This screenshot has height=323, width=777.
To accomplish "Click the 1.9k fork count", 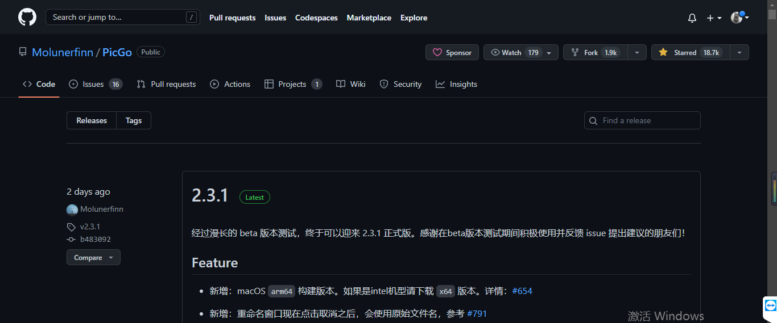I will point(610,52).
